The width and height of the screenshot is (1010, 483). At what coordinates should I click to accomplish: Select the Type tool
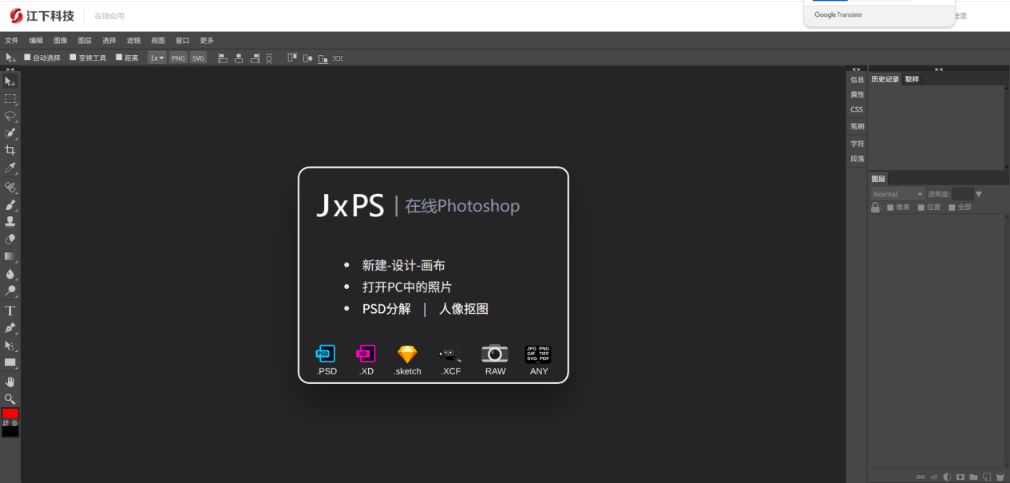pyautogui.click(x=10, y=311)
